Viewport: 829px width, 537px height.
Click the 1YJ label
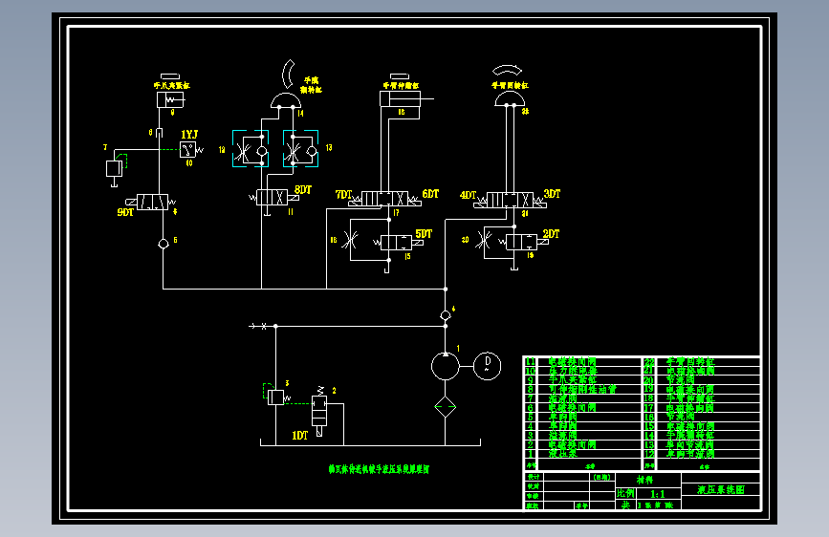pos(189,134)
